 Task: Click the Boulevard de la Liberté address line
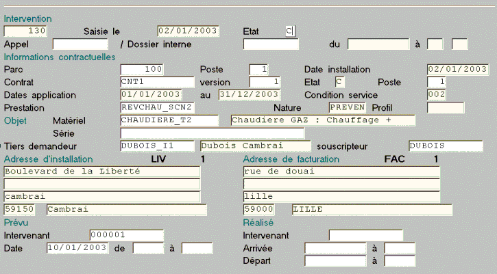click(102, 172)
